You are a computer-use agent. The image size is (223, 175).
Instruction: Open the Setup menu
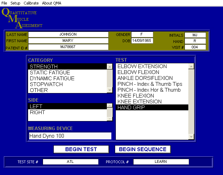pos(15,3)
